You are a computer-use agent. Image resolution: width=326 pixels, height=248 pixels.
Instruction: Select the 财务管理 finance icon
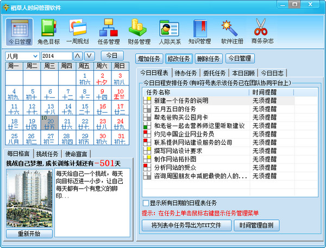click(x=139, y=32)
